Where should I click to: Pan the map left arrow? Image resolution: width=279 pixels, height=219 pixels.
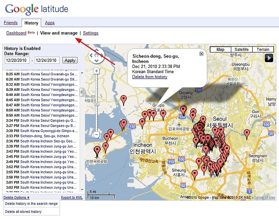click(x=91, y=56)
